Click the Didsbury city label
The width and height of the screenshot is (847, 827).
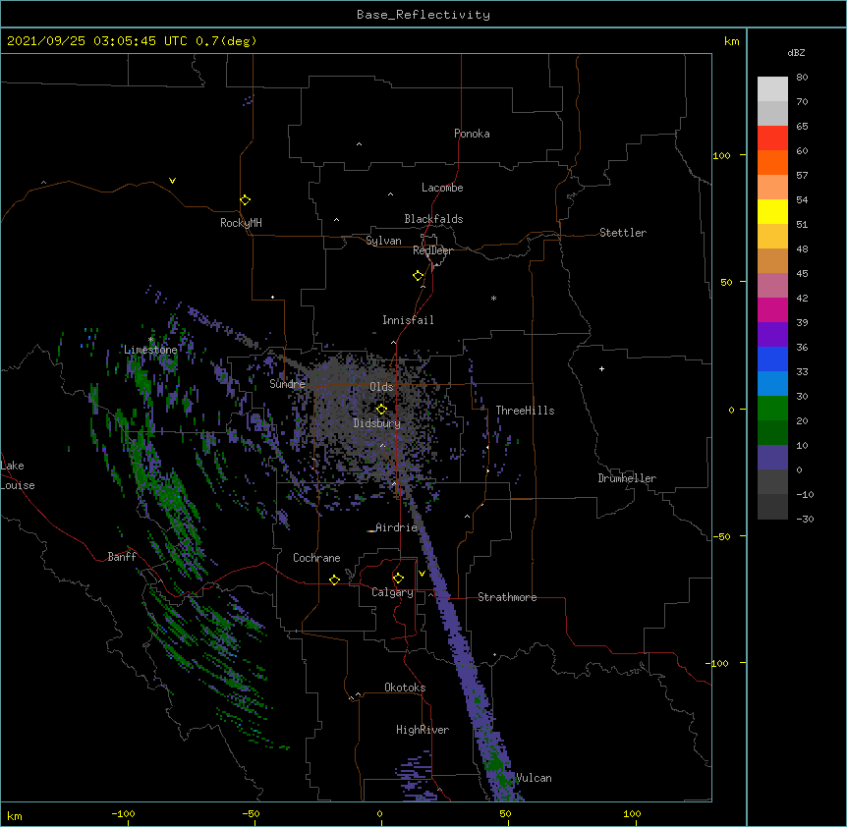coord(377,423)
